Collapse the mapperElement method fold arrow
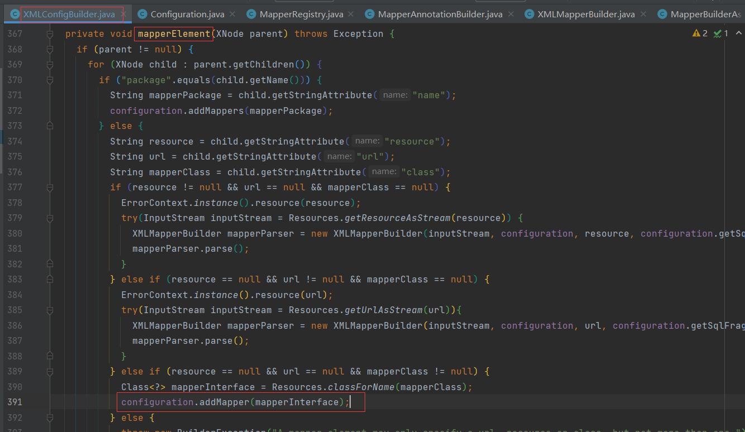 [x=50, y=33]
